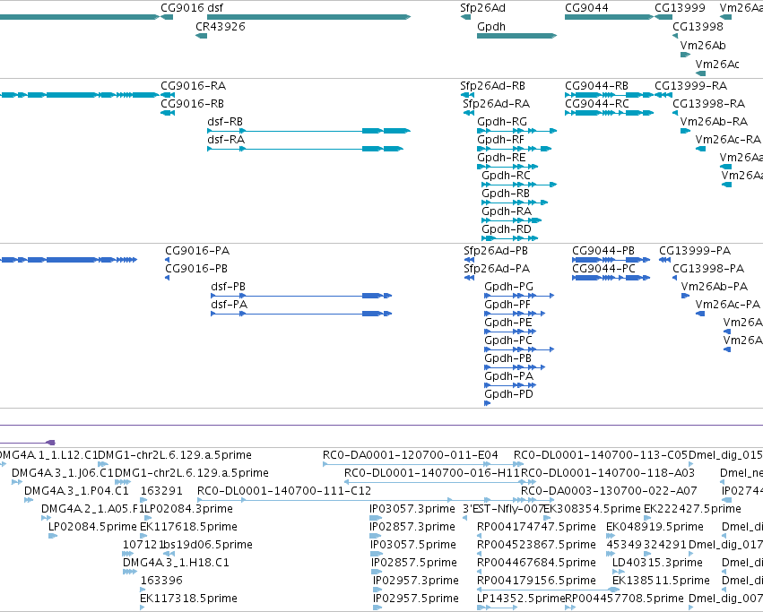763x612 pixels.
Task: Select the Gpdh-PB protein label
Action: point(507,358)
